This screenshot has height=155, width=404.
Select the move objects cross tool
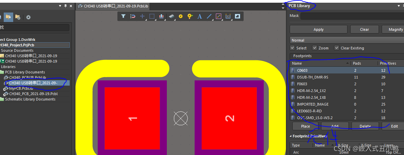[142, 16]
